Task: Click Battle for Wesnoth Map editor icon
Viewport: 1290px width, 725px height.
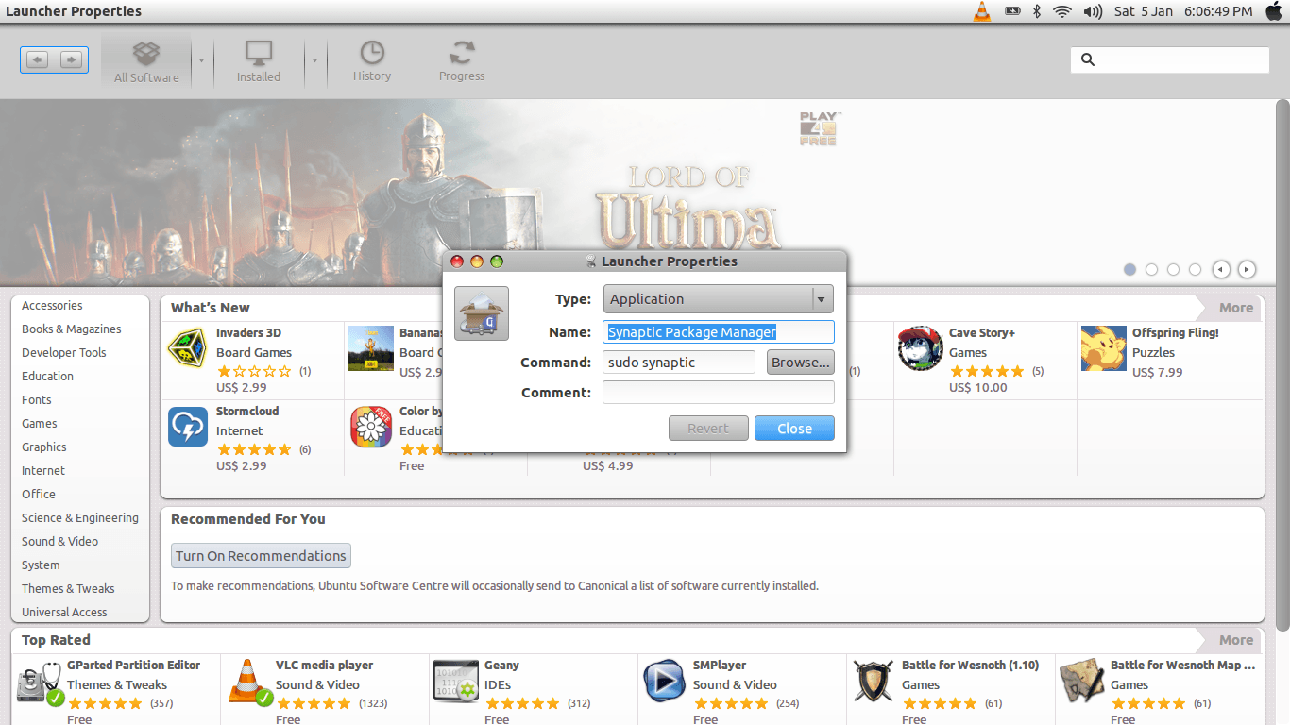Action: click(1082, 681)
